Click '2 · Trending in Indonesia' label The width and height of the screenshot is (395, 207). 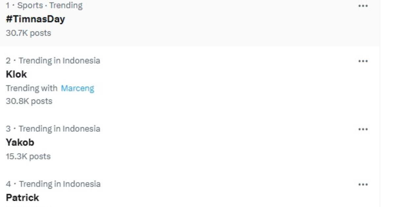53,61
